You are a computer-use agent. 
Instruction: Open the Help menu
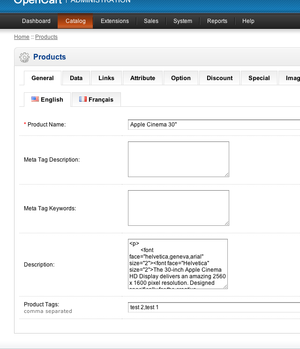pos(248,21)
